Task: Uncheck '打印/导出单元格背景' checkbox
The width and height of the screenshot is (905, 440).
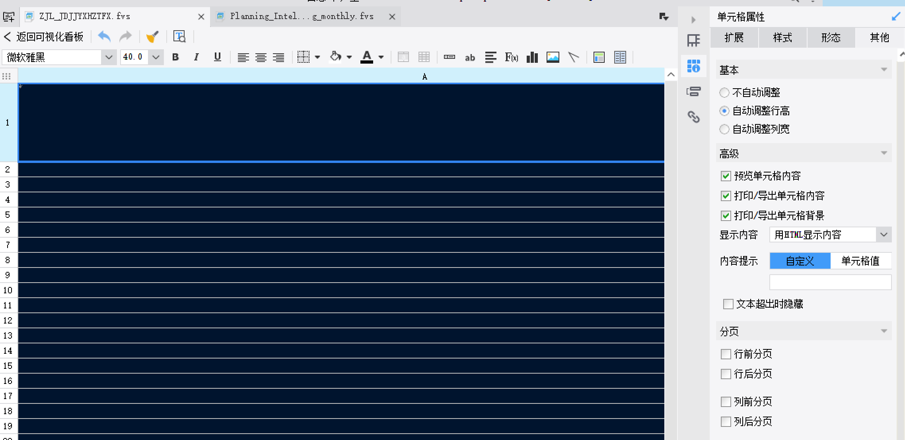Action: pos(726,216)
